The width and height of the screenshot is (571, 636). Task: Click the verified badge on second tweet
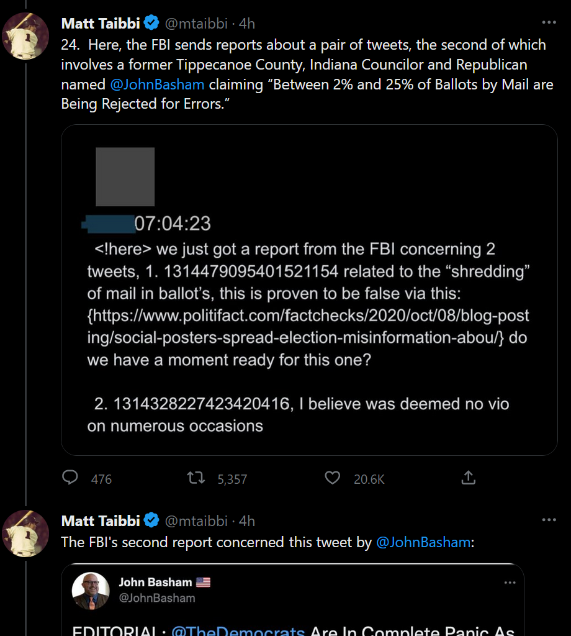(x=151, y=520)
